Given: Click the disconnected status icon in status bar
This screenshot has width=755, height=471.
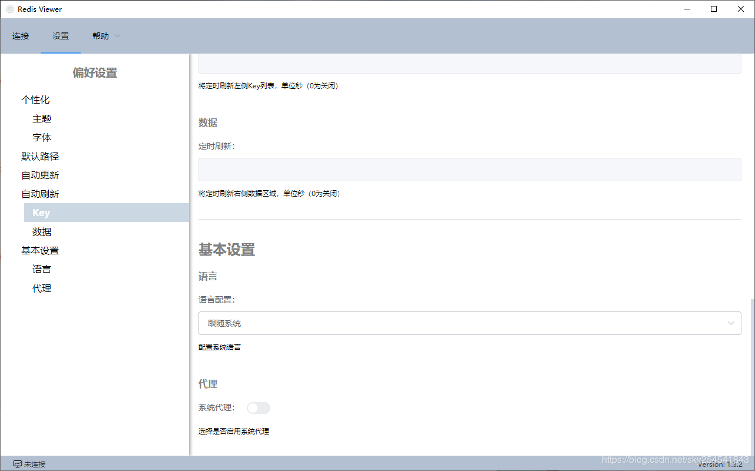Looking at the screenshot, I should pyautogui.click(x=18, y=464).
